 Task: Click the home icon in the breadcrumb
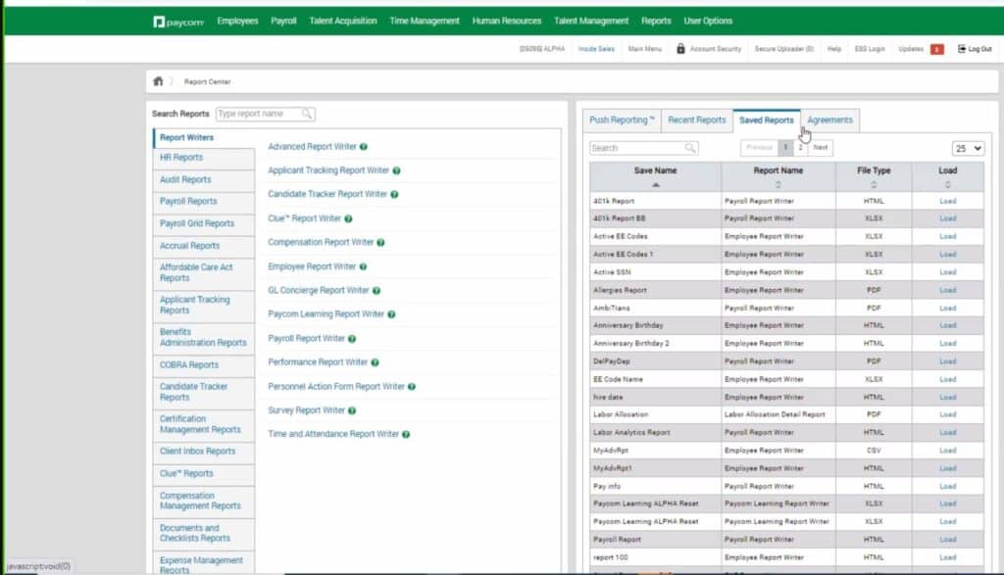tap(158, 81)
